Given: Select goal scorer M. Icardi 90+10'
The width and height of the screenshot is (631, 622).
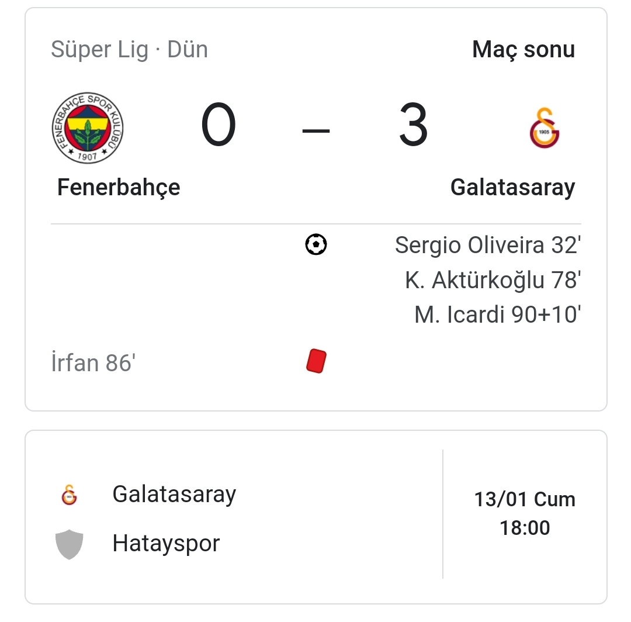Looking at the screenshot, I should [498, 315].
